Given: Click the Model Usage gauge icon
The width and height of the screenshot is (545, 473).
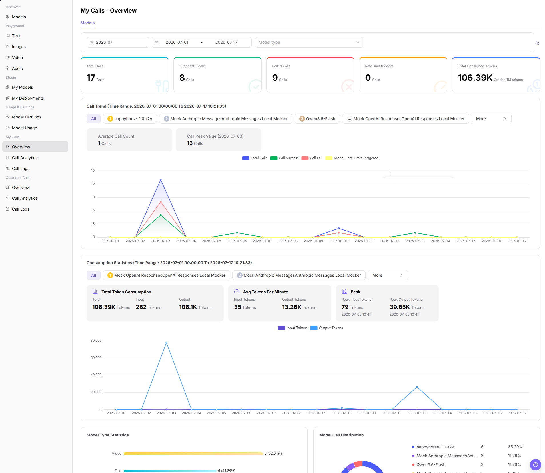Looking at the screenshot, I should [x=8, y=128].
